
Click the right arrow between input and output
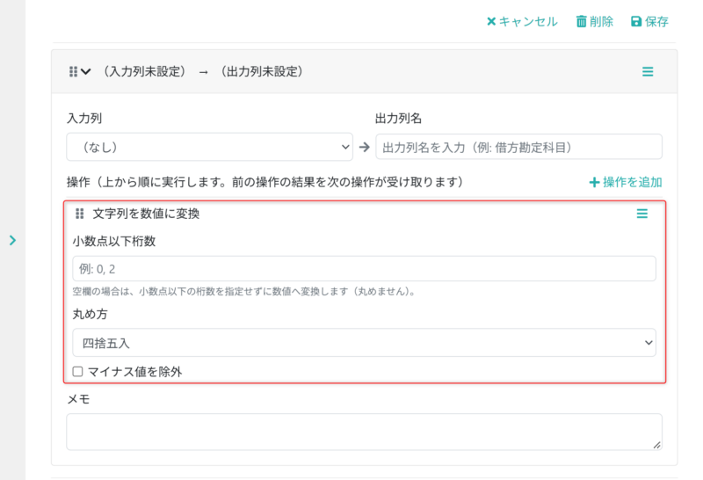365,147
